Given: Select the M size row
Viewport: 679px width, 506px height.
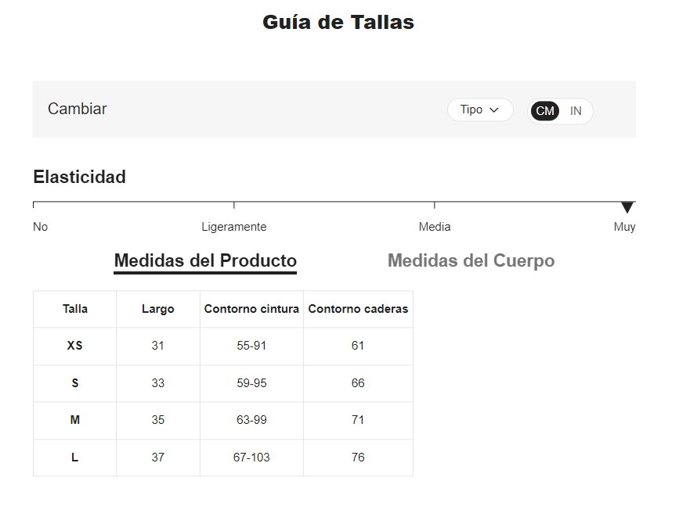Looking at the screenshot, I should [75, 420].
